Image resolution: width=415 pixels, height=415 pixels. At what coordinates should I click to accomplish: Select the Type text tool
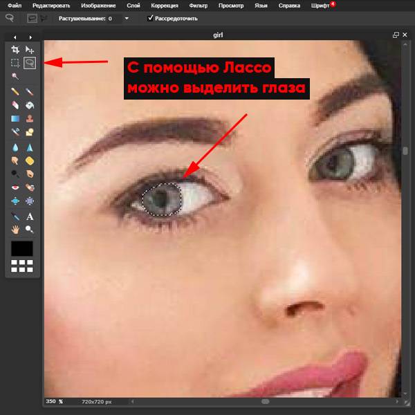pos(30,216)
